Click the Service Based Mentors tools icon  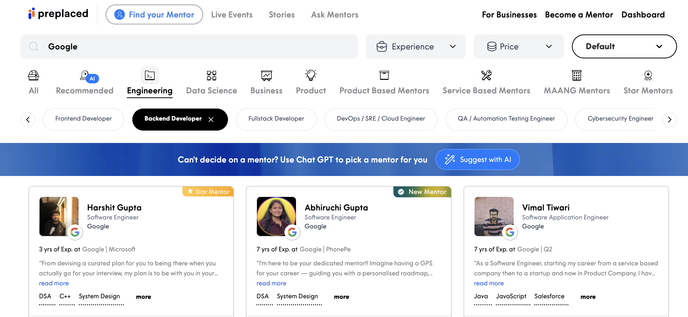486,75
